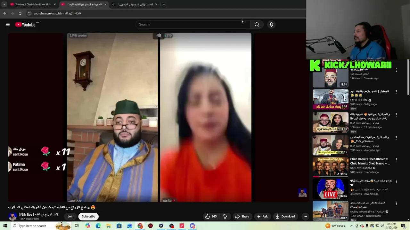Click the channel watermark in video corner
Viewport: 410px width, 230px height.
(302, 192)
